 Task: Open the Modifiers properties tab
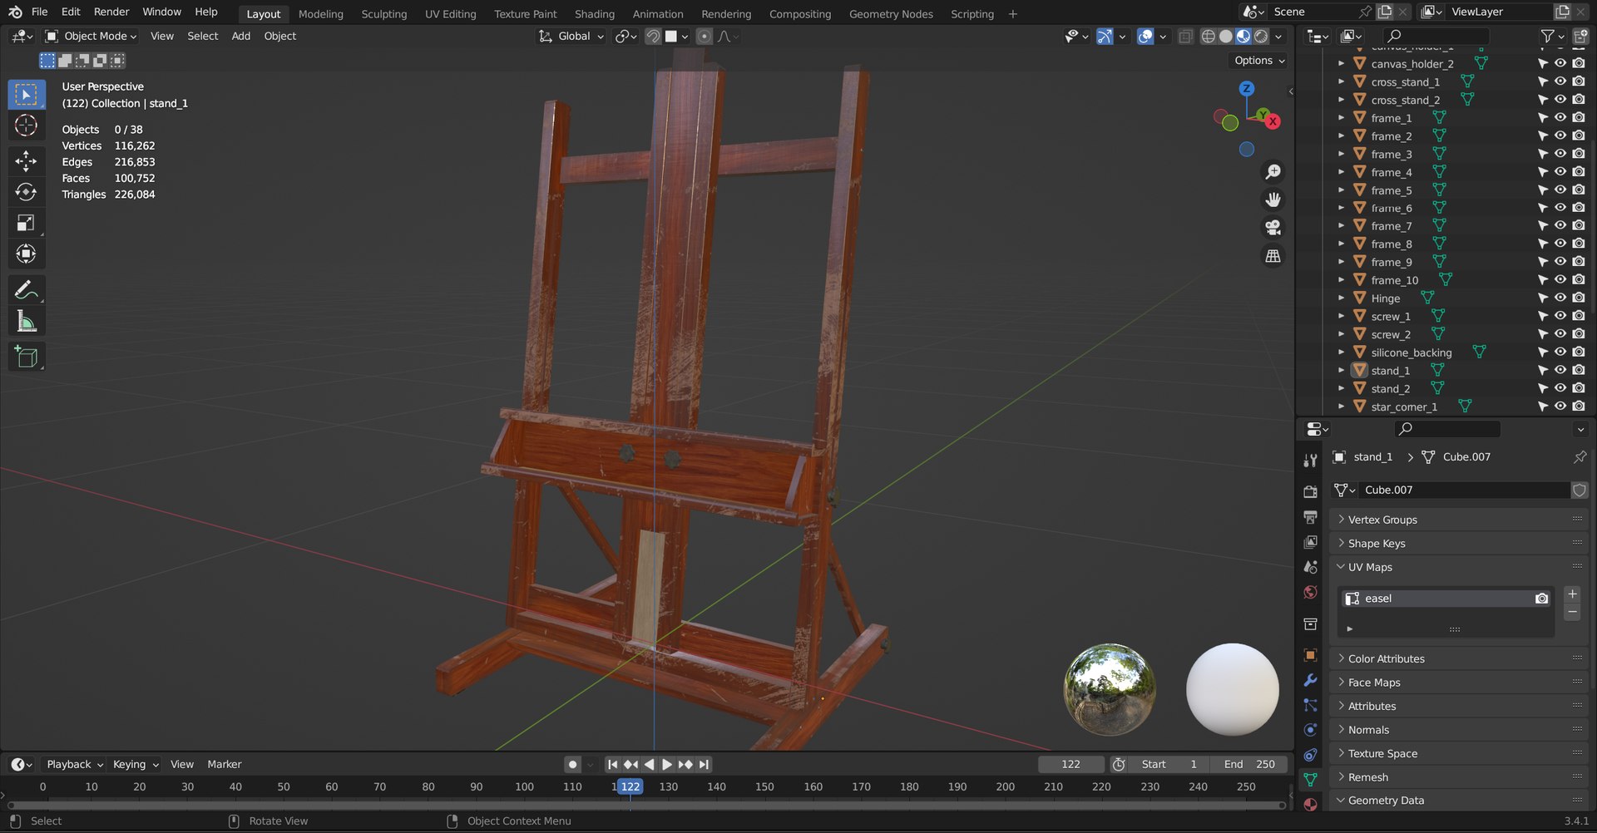[x=1310, y=680]
